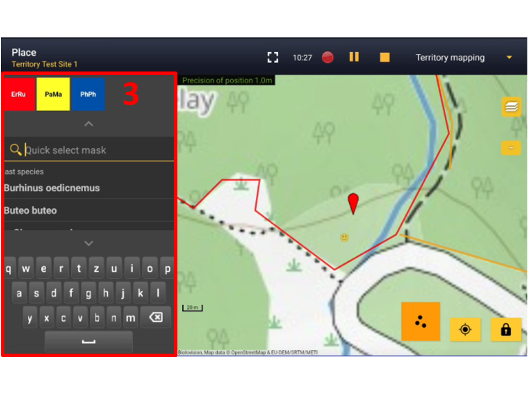The width and height of the screenshot is (529, 396).
Task: Choose Burhinus oedicnemus from the species list
Action: pos(52,188)
